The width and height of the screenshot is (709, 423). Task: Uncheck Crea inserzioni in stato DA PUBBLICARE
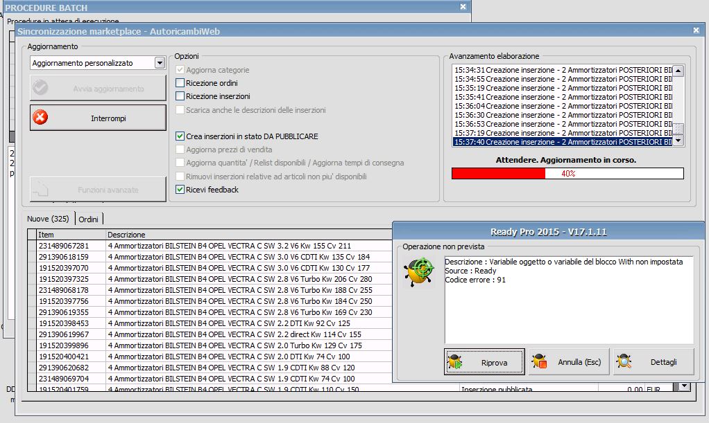(180, 136)
